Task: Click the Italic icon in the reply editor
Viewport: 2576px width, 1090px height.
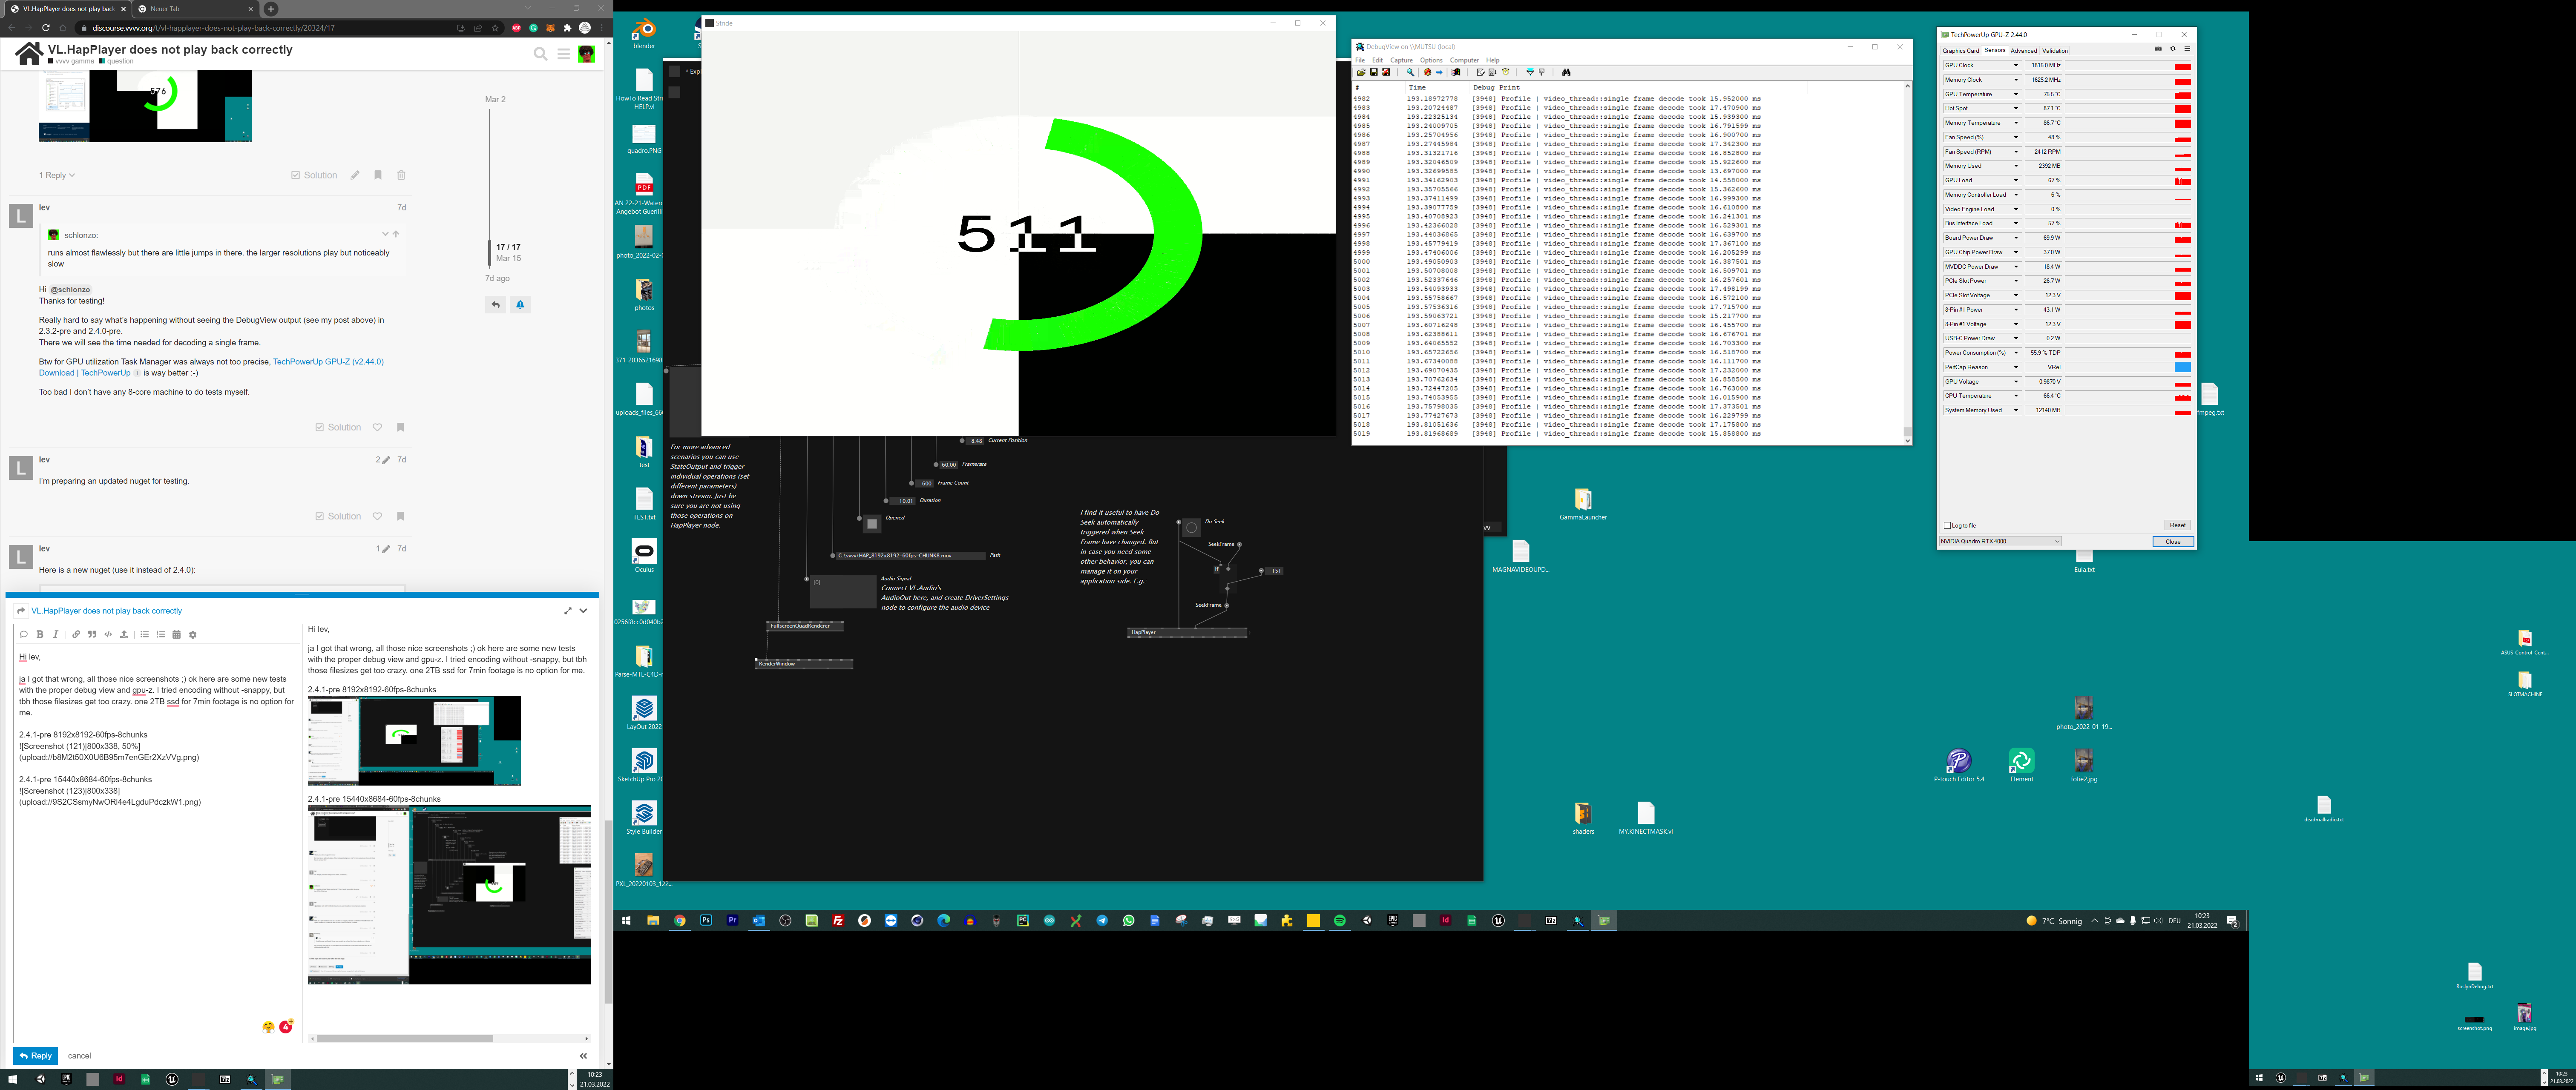Action: point(55,634)
